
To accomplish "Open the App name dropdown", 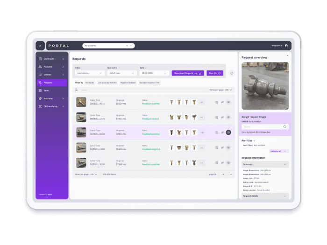I will [x=122, y=73].
